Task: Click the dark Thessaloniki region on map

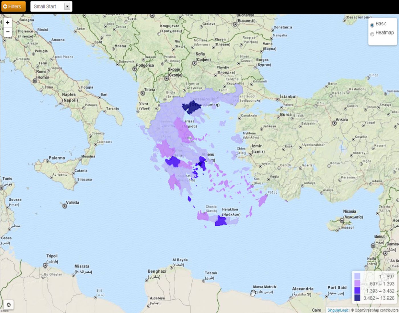Action: (x=192, y=108)
